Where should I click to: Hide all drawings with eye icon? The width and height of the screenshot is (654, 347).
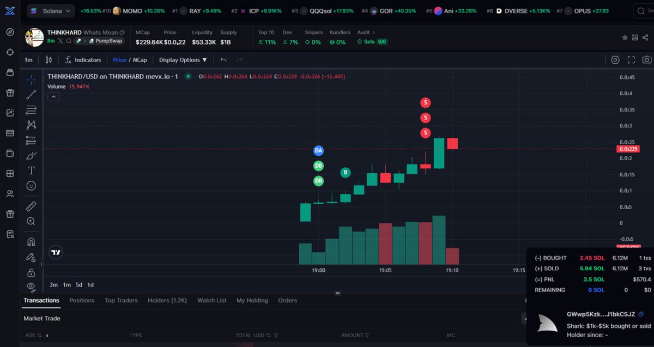tap(31, 286)
